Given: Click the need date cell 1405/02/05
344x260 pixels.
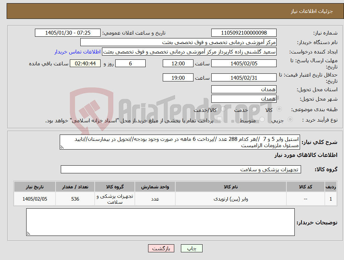Looking at the screenshot, I should point(35,199).
